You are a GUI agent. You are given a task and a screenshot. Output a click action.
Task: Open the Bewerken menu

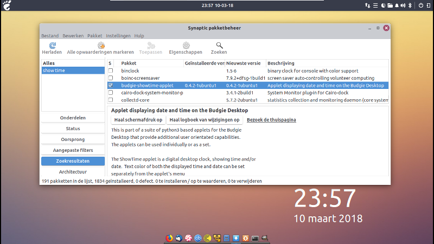pos(73,36)
